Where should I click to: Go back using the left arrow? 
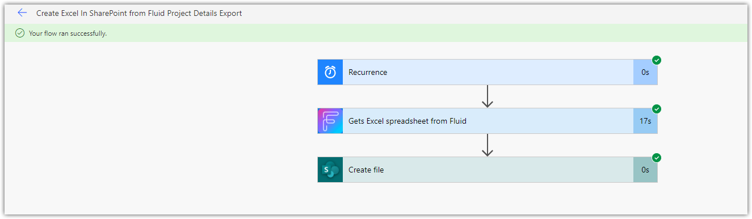pos(22,12)
